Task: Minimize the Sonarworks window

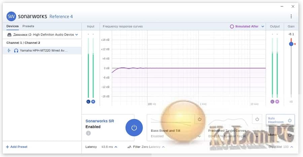Action: 282,6
